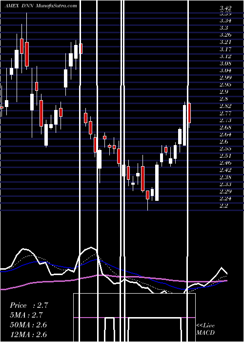Click the 2.73 price axis label
The height and width of the screenshot is (342, 244).
225,120
